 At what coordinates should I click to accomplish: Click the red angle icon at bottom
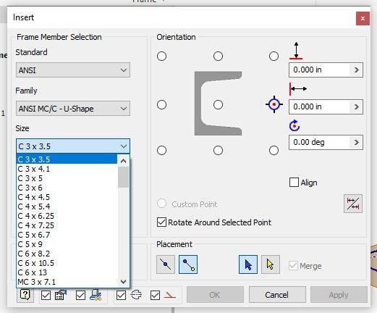[x=170, y=295]
